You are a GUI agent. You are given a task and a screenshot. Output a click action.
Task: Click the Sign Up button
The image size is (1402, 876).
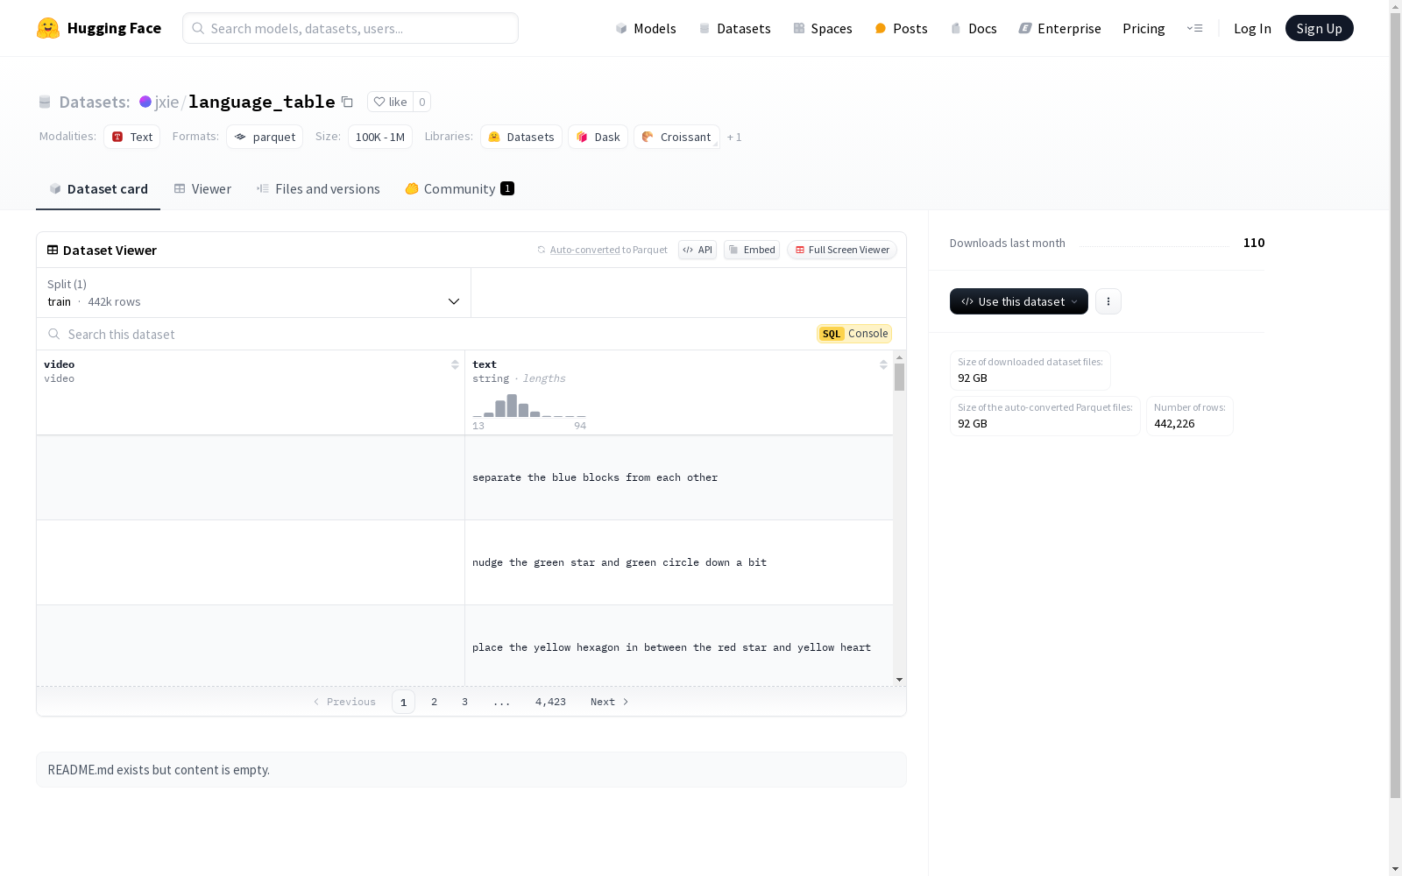pyautogui.click(x=1319, y=28)
